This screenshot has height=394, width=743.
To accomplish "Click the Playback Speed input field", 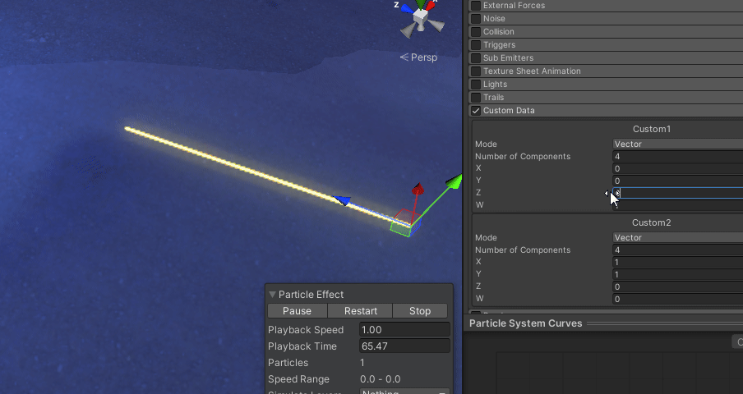I will [x=404, y=330].
